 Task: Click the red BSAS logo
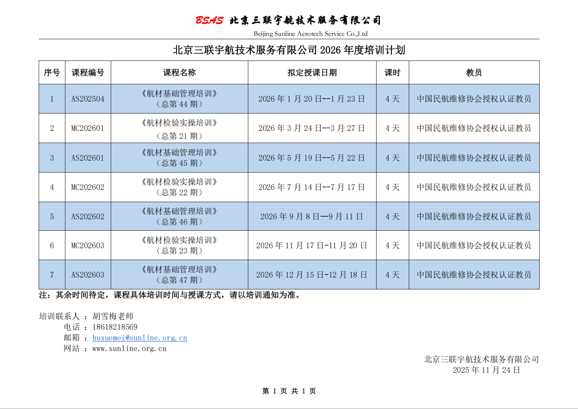point(209,21)
